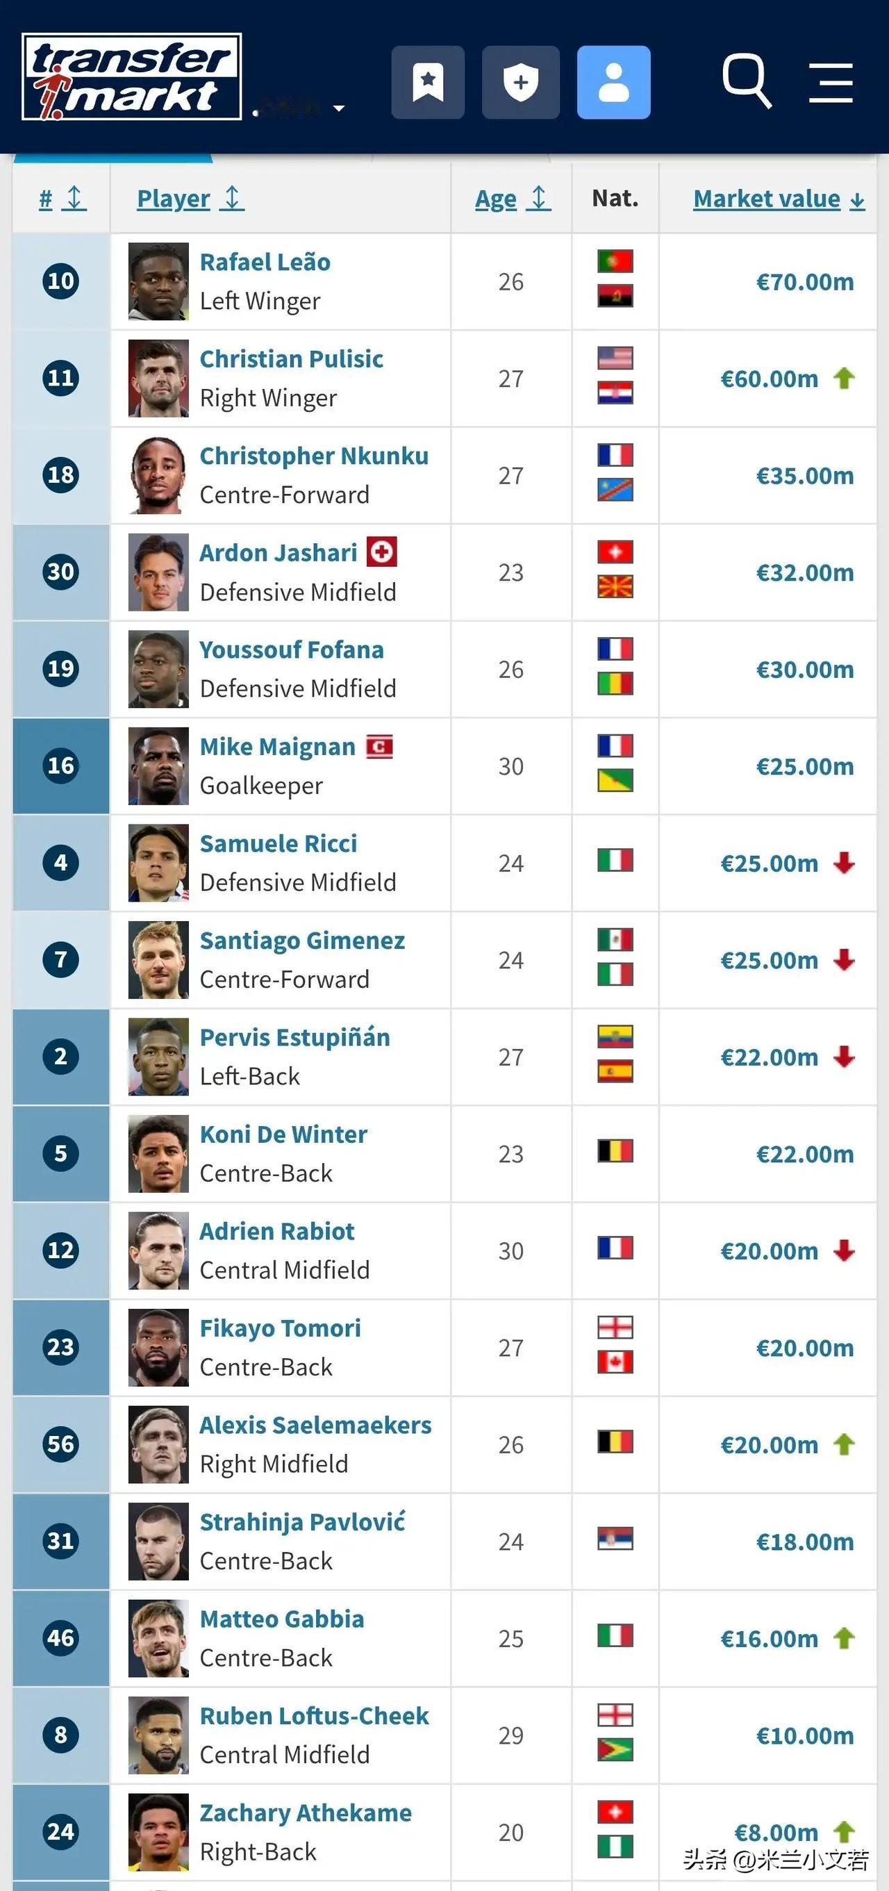The image size is (889, 1891).
Task: Click Christopher Nkunku's portrait thumbnail
Action: [x=158, y=476]
